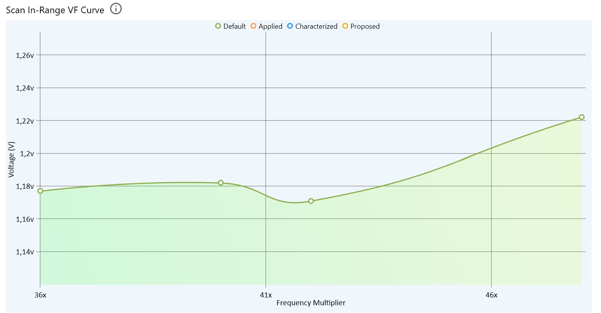Open the info tooltip beside the chart title
This screenshot has height=313, width=601.
[x=116, y=9]
